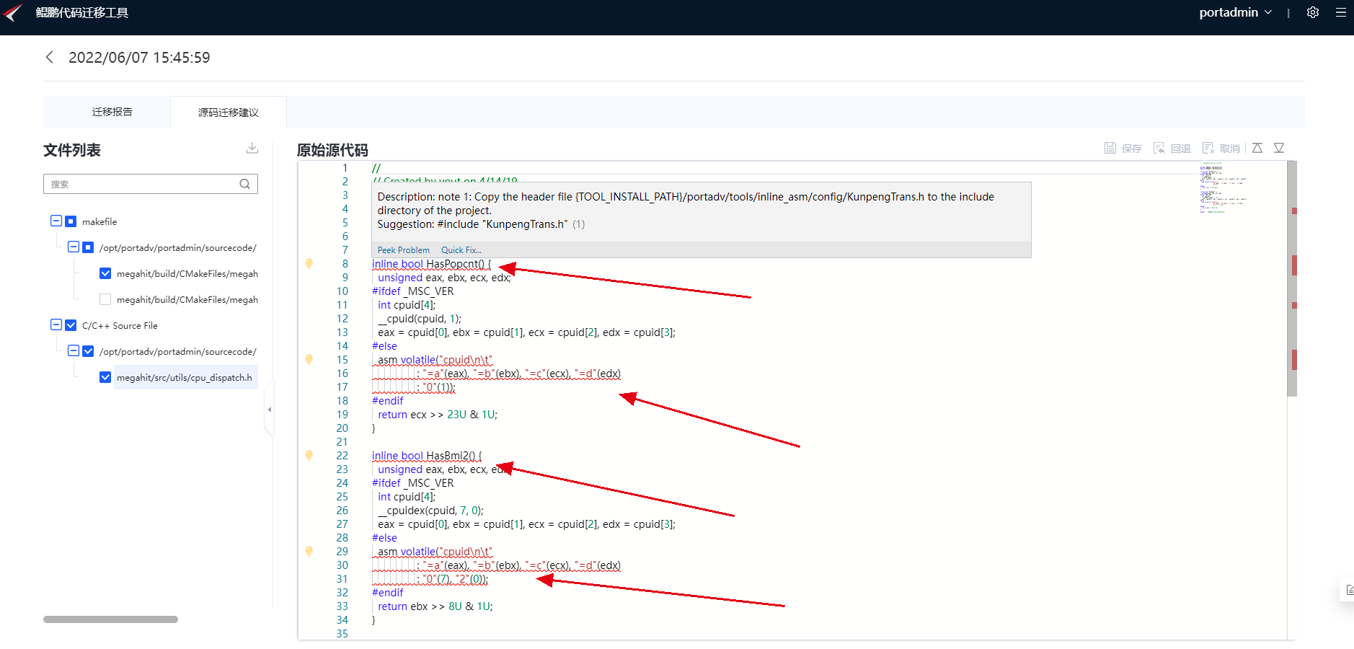
Task: Click the lightbulb on line 29
Action: click(309, 552)
